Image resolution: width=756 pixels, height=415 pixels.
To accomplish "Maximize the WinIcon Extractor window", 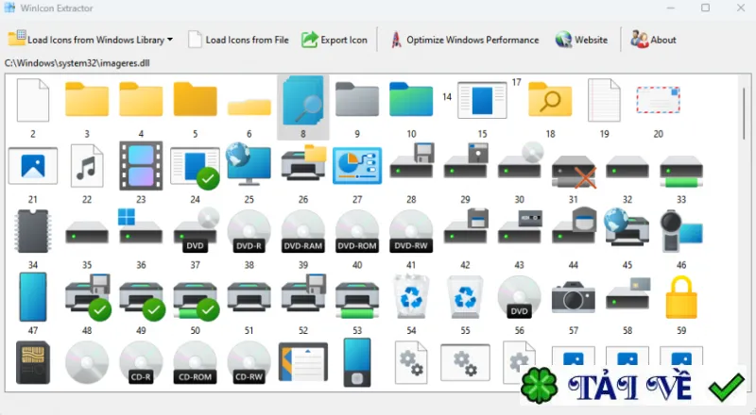I will (x=705, y=8).
